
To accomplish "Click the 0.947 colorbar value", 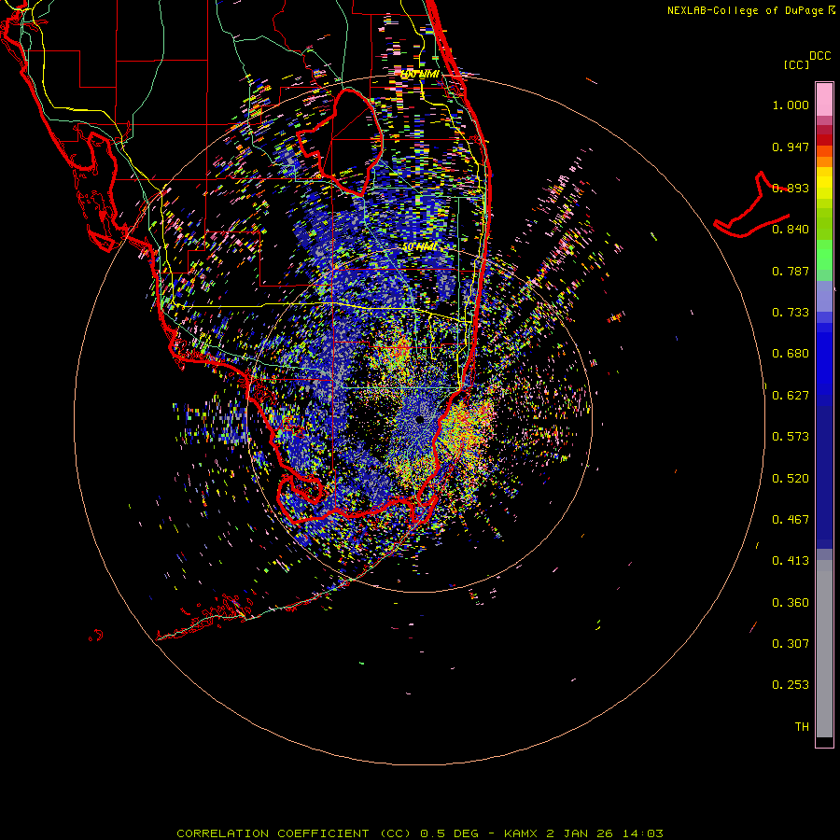I will 791,147.
